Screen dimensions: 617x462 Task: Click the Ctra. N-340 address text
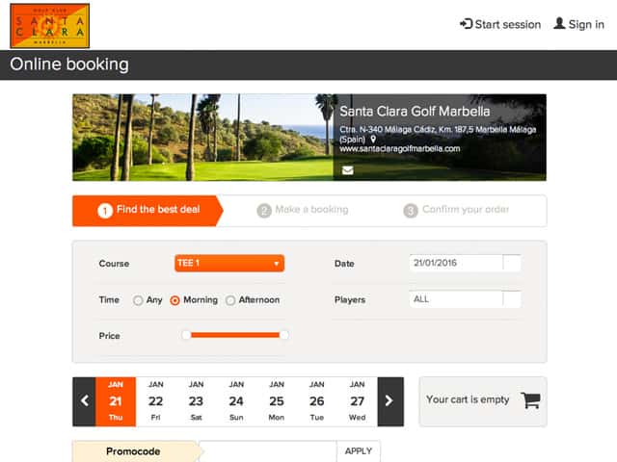click(x=438, y=134)
